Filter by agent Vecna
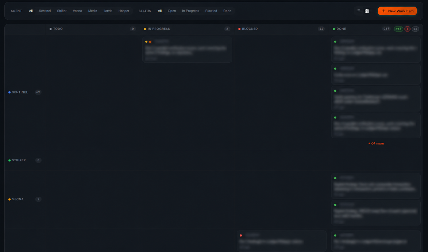The image size is (428, 252). 77,11
